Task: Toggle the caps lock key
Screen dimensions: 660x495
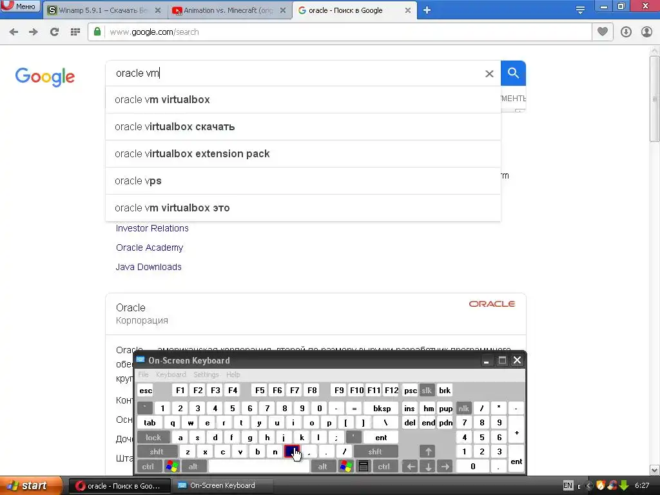Action: click(x=153, y=438)
